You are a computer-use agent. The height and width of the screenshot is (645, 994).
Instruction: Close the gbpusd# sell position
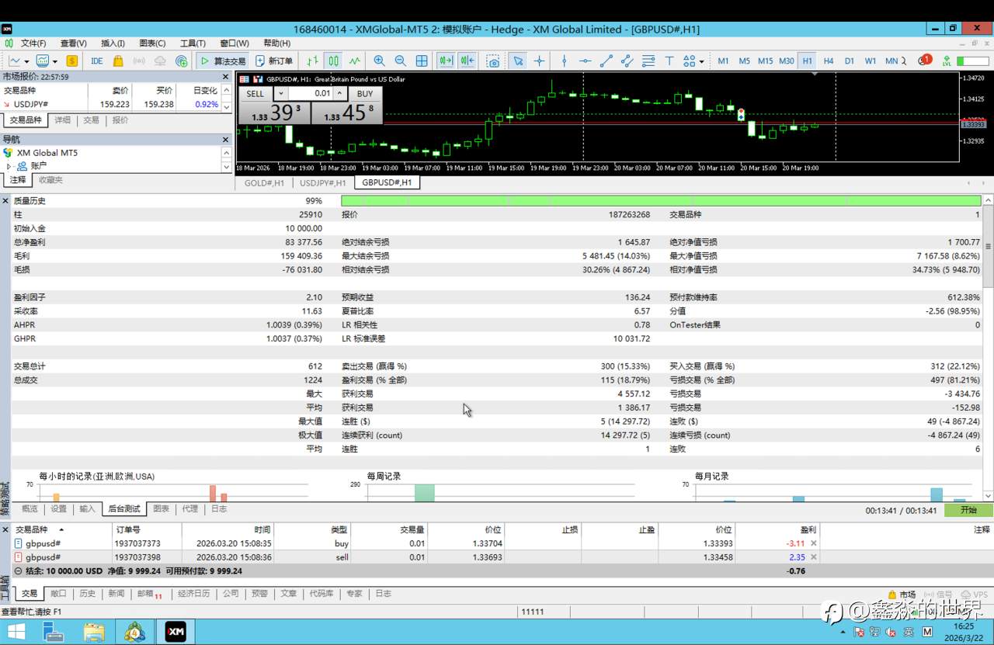coord(814,557)
